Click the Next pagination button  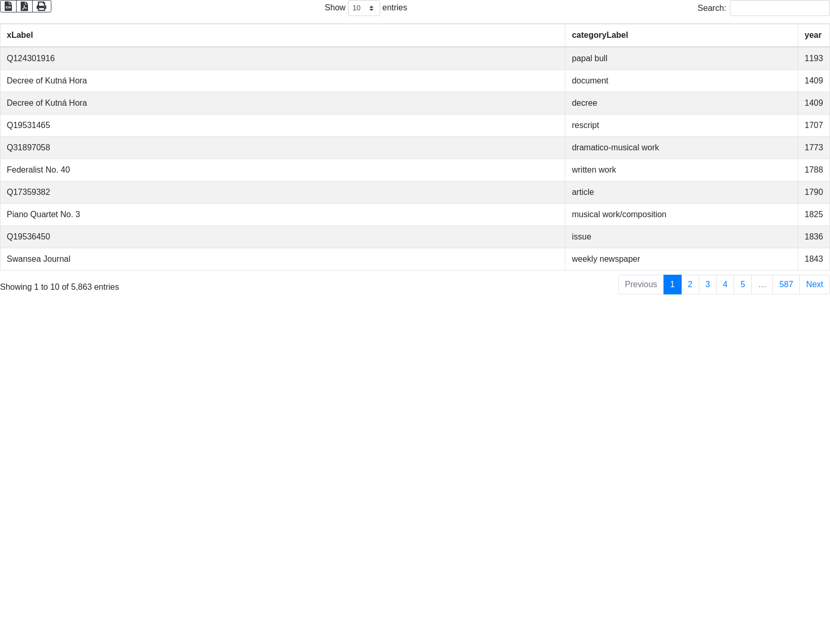click(814, 285)
